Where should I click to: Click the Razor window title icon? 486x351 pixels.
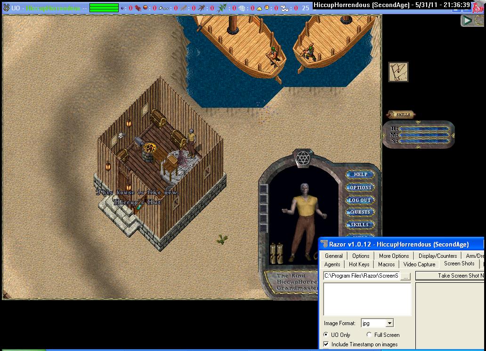click(324, 244)
